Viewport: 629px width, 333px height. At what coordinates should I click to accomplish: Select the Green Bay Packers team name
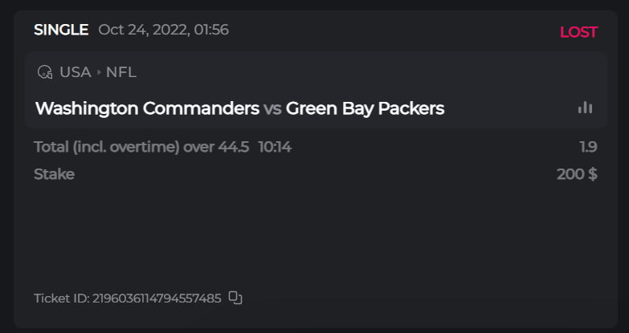365,108
